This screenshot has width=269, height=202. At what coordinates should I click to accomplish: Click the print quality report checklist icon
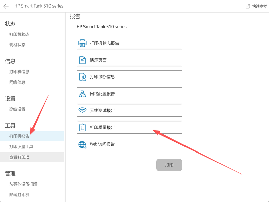pyautogui.click(x=82, y=128)
